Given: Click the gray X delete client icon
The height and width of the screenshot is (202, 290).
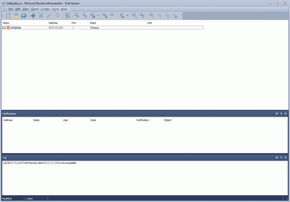Looking at the screenshot, I should click(x=41, y=16).
